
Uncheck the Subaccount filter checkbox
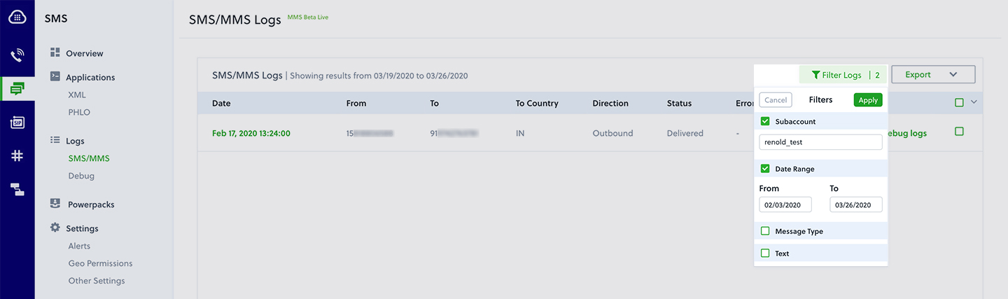click(x=765, y=121)
